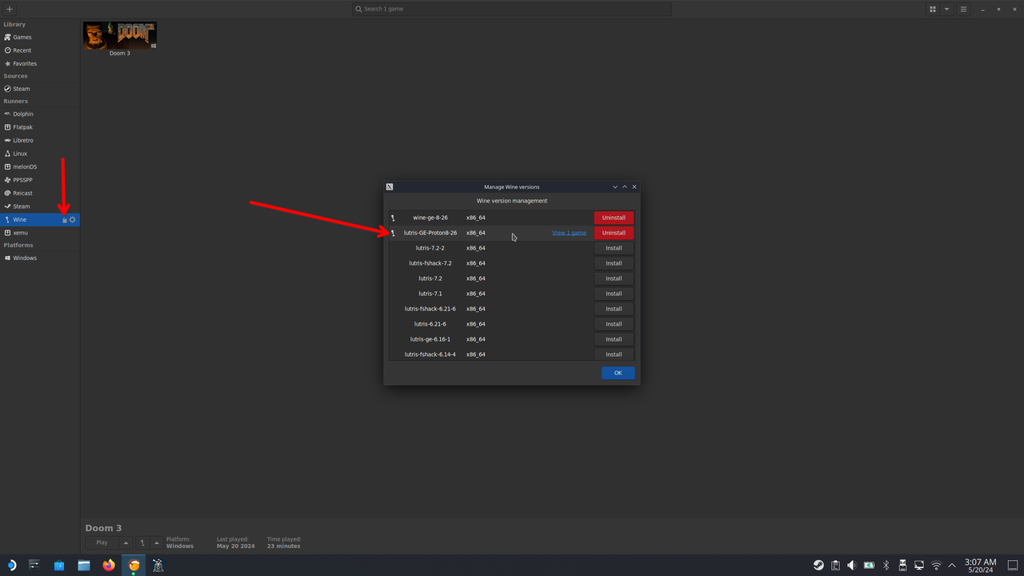Image resolution: width=1024 pixels, height=576 pixels.
Task: Choose the PPSSPP runner
Action: 40,180
